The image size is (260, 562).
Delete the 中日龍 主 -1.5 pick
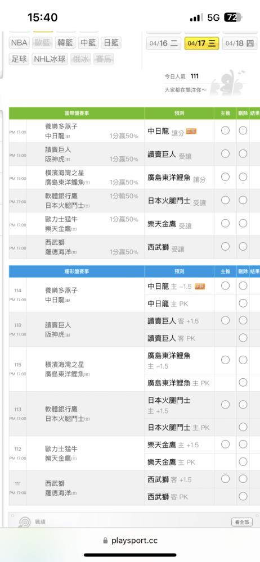pyautogui.click(x=243, y=285)
